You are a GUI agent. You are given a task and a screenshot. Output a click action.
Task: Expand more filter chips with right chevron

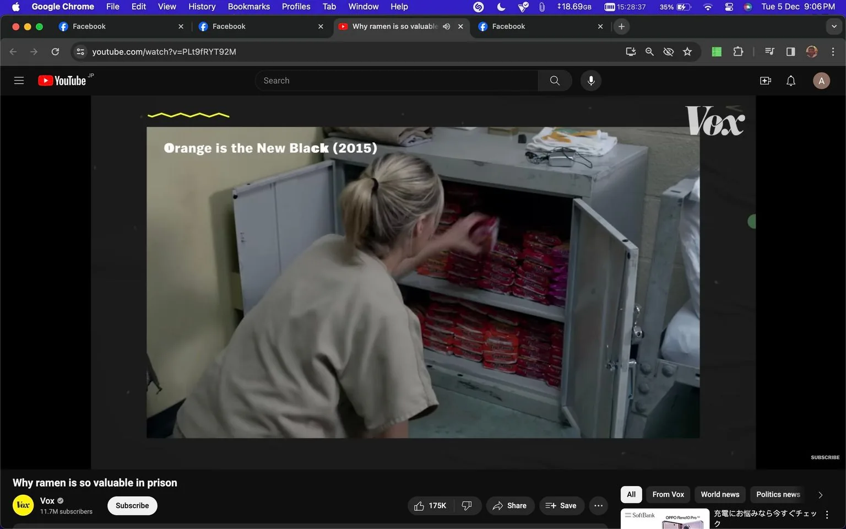pos(820,494)
